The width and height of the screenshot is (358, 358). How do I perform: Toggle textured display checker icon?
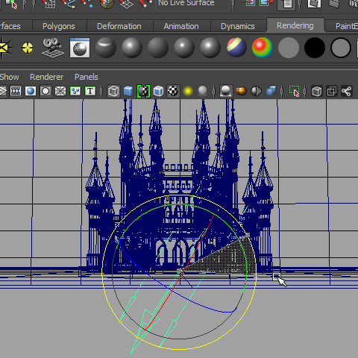173,91
